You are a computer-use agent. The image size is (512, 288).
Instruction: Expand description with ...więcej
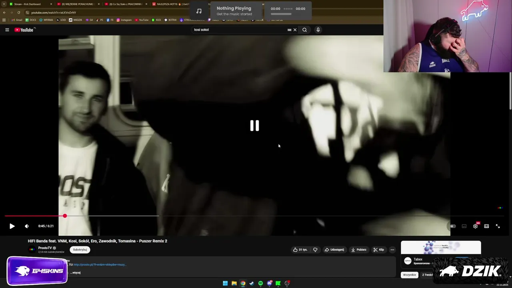point(75,272)
